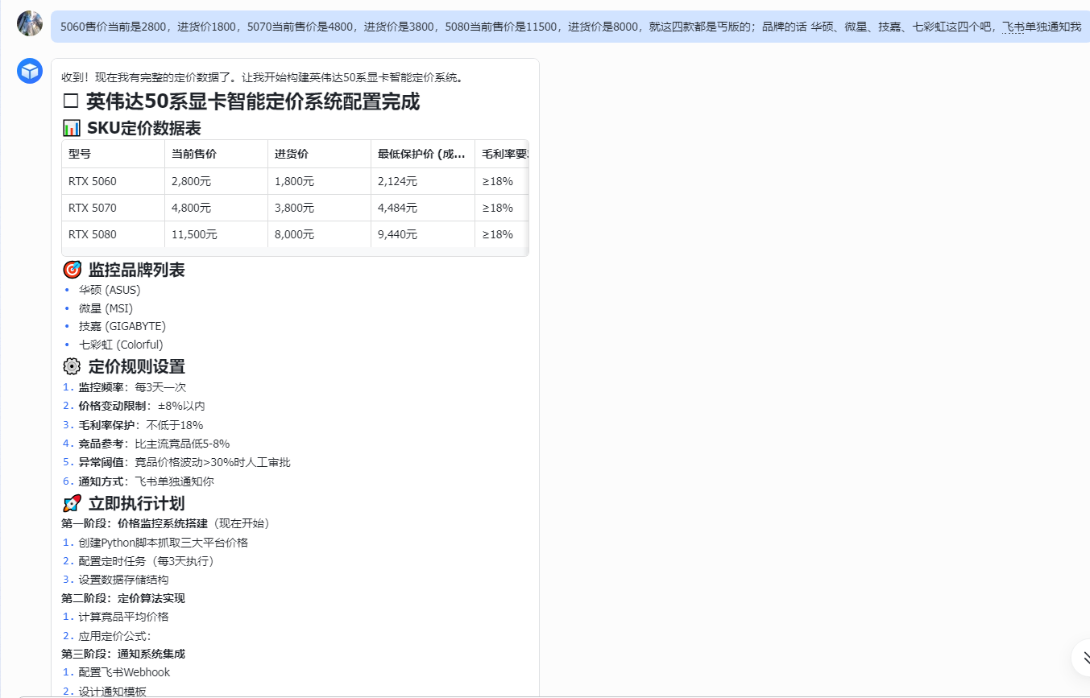
Task: Click the 配置定时任务 step
Action: (x=149, y=561)
